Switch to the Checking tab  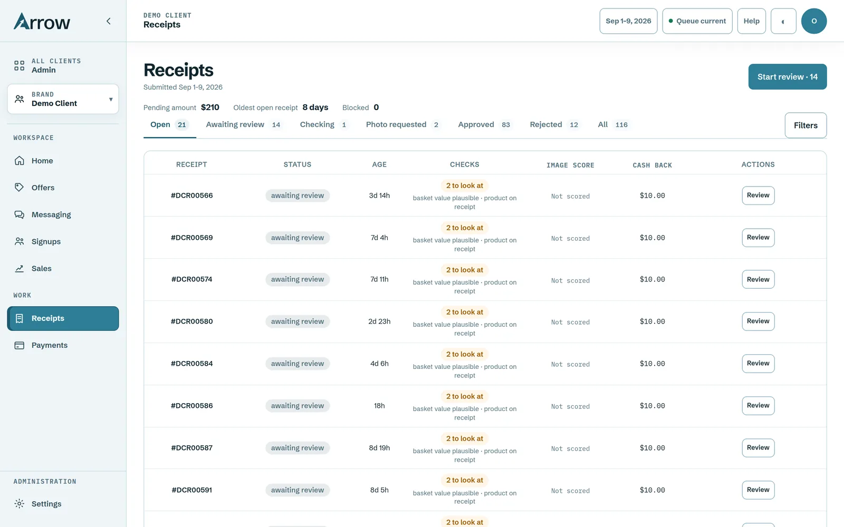tap(324, 125)
